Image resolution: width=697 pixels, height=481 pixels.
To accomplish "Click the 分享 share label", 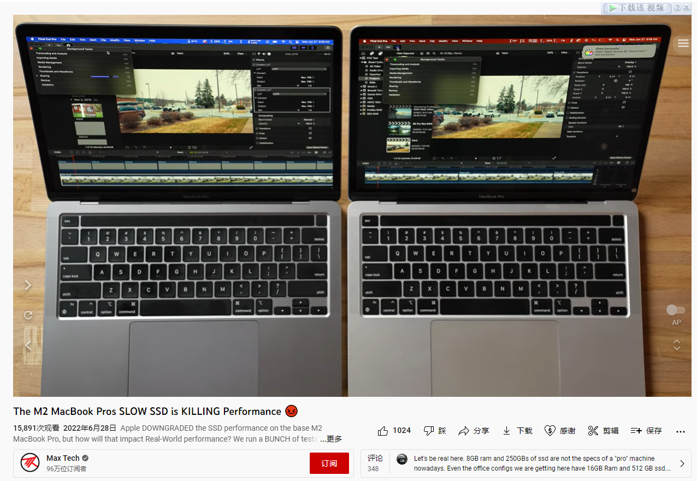I will pyautogui.click(x=481, y=431).
